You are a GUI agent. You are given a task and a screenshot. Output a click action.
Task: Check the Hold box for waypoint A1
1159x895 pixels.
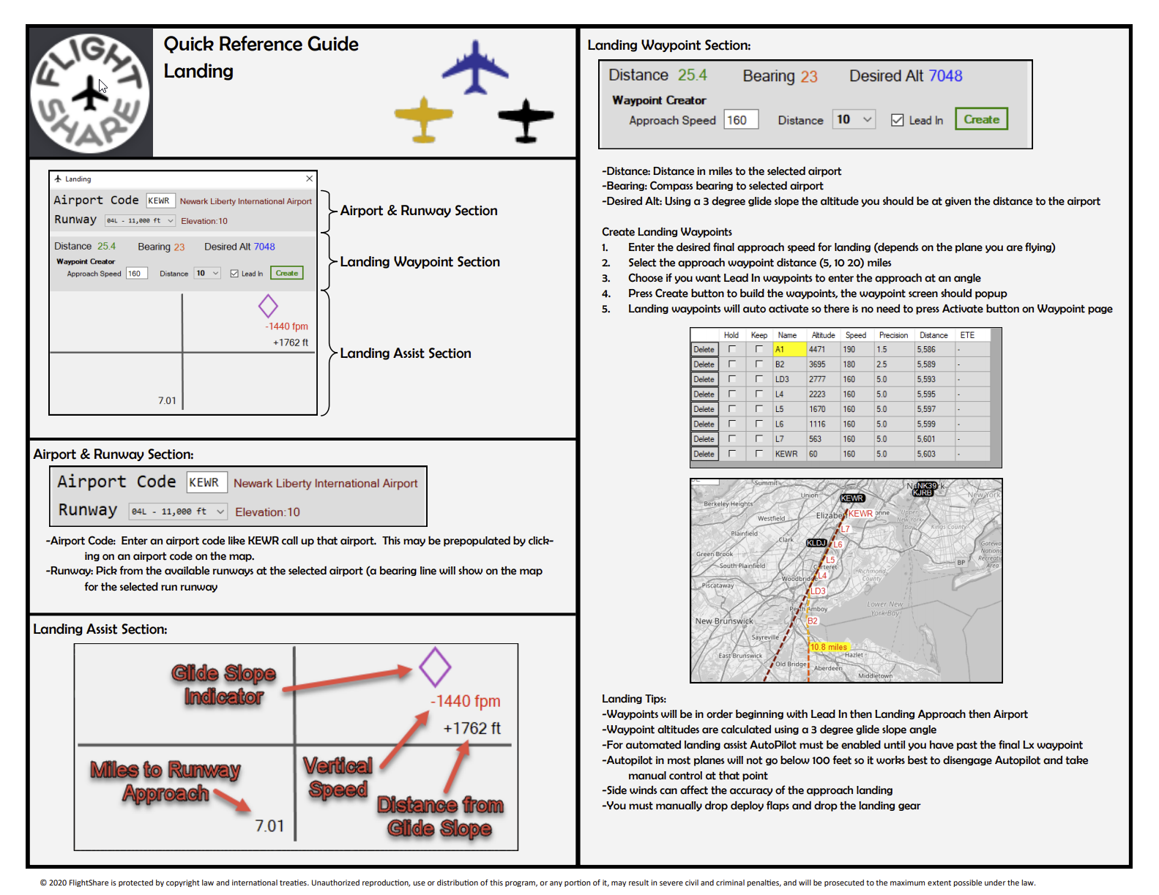(732, 349)
